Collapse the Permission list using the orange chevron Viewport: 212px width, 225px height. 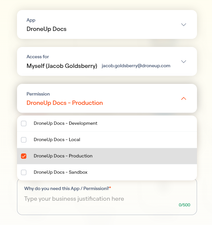pyautogui.click(x=184, y=99)
